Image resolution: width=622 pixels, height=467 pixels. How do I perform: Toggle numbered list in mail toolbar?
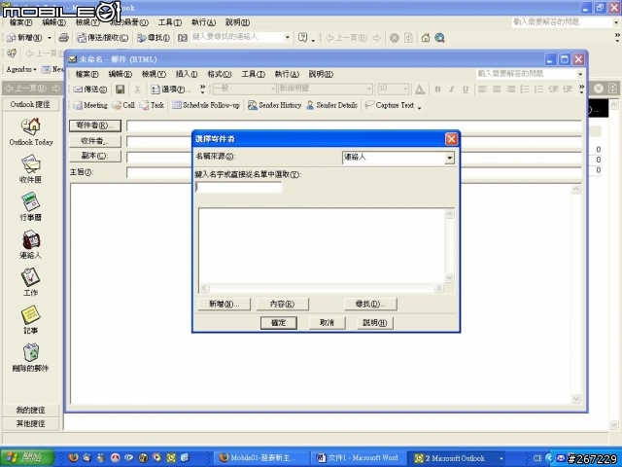click(x=538, y=89)
